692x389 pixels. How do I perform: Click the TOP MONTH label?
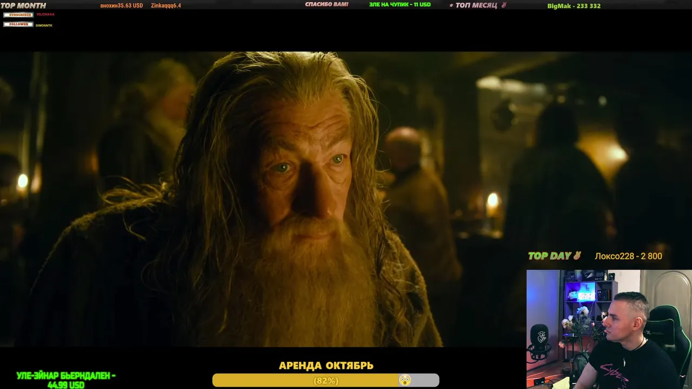[x=23, y=5]
